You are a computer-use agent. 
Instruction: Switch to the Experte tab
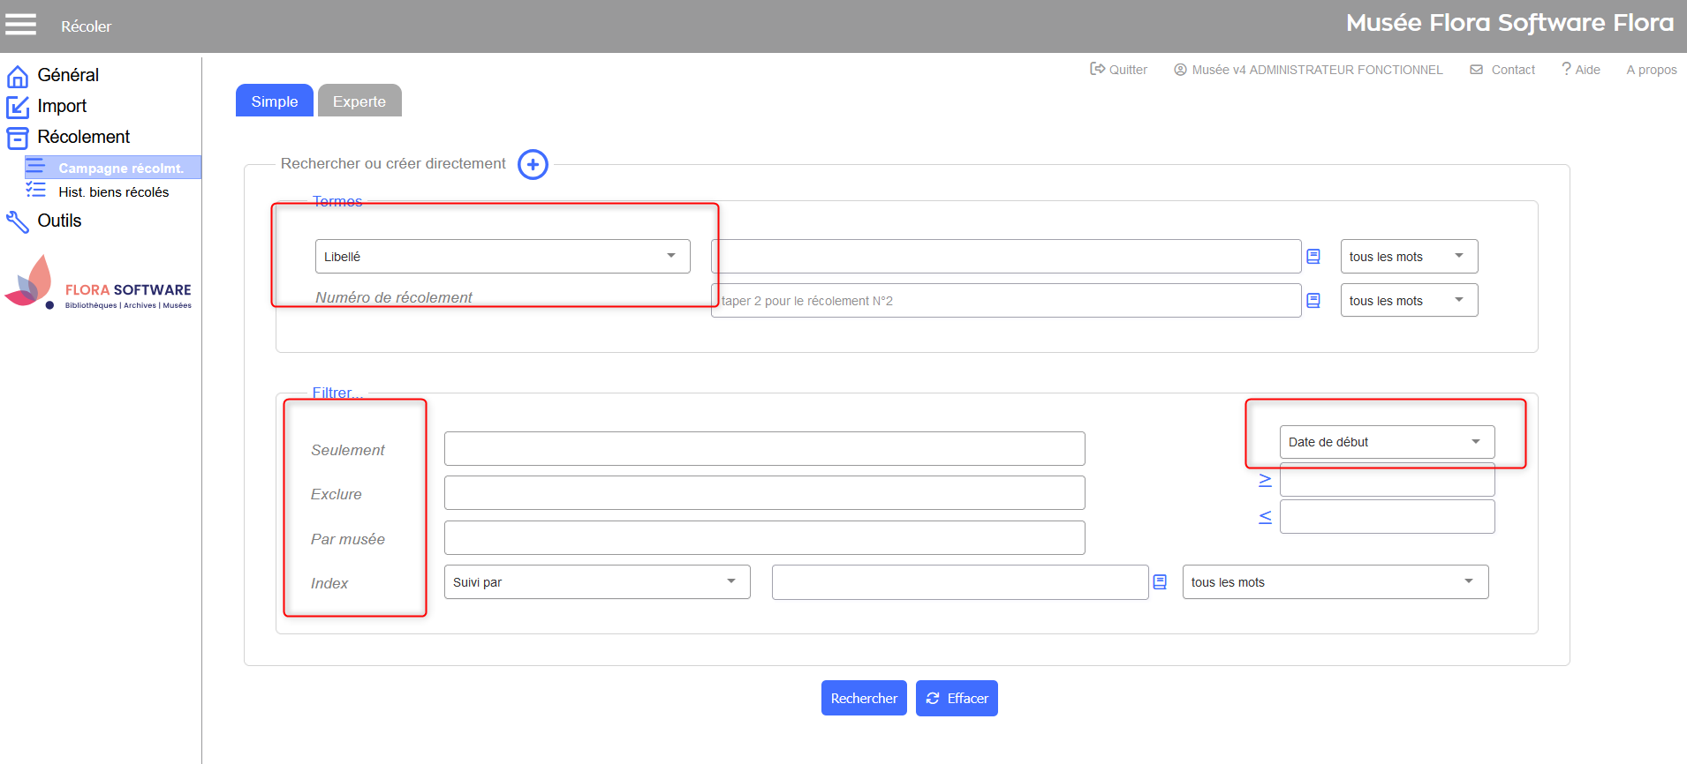click(359, 101)
